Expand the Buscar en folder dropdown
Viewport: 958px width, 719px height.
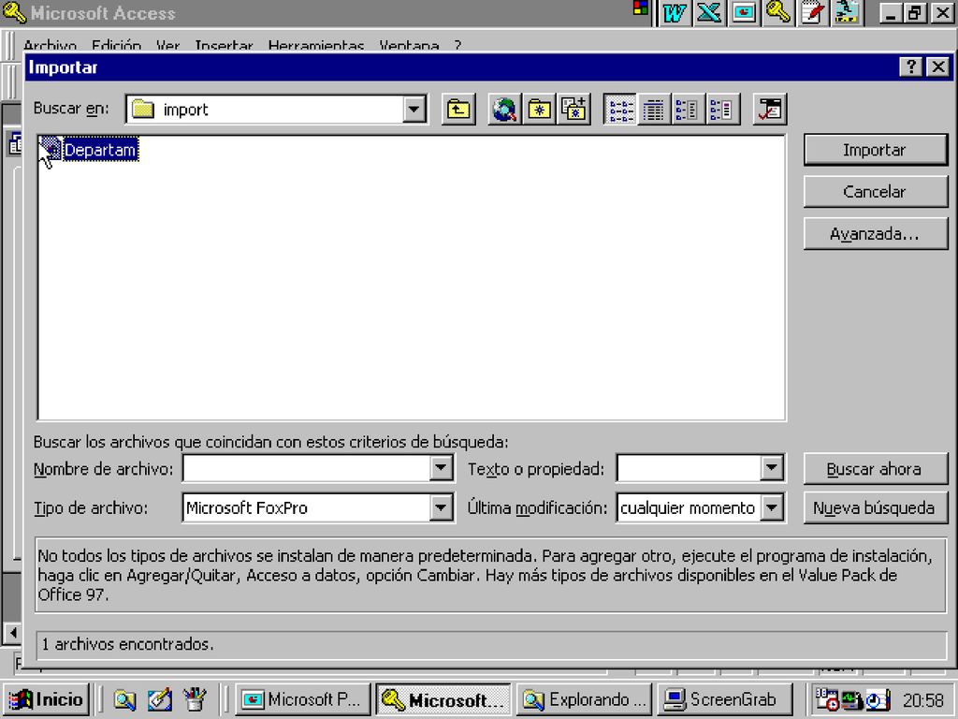(x=414, y=110)
